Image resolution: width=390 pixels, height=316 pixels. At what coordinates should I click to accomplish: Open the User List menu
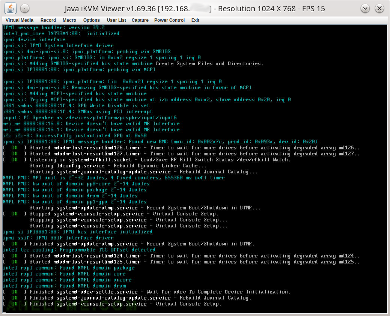click(x=116, y=20)
